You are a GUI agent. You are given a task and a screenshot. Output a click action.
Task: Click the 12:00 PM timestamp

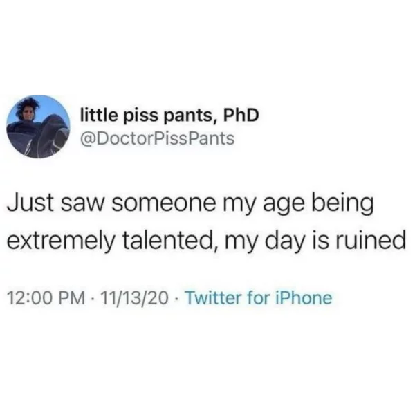[x=46, y=298]
